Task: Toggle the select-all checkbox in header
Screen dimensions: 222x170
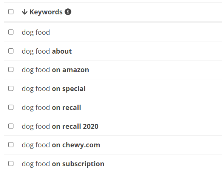Action: coord(11,12)
